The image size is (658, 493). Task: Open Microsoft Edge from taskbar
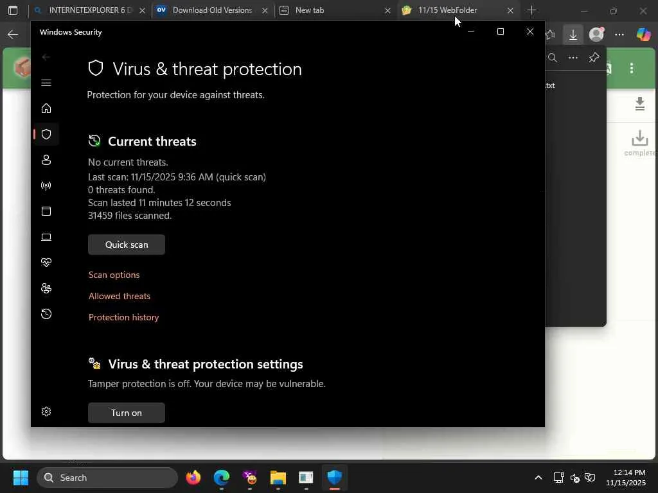(222, 478)
